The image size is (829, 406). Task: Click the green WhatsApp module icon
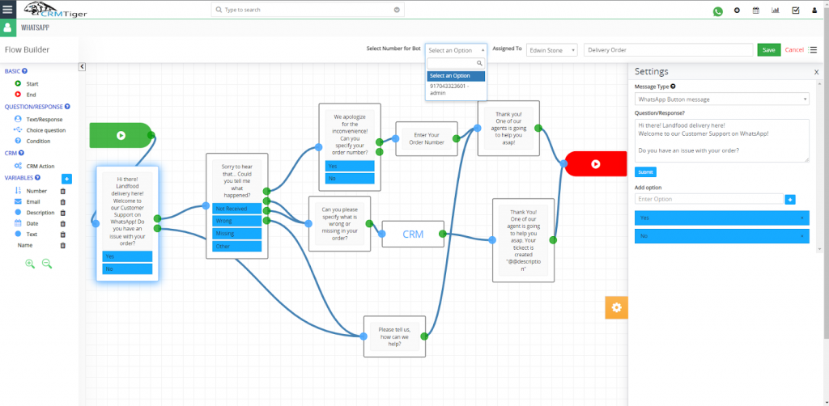[x=8, y=28]
